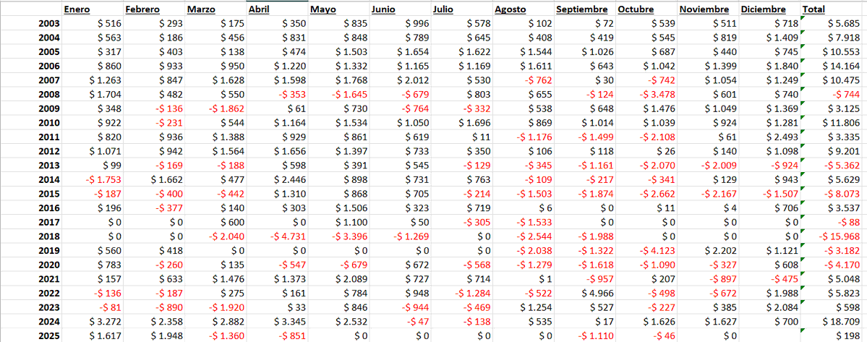Select the Julio column header

click(x=461, y=9)
